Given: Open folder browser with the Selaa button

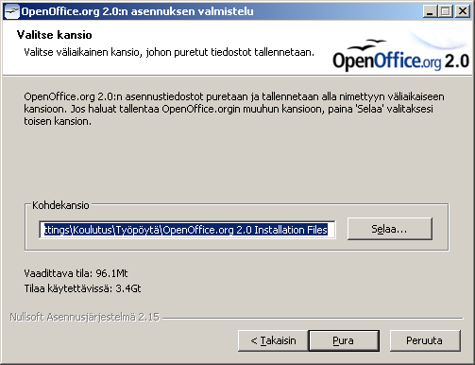Looking at the screenshot, I should click(x=390, y=229).
